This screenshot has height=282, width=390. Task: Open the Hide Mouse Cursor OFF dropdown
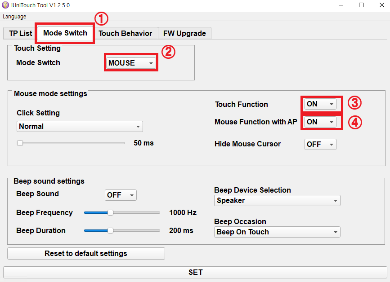tap(320, 144)
